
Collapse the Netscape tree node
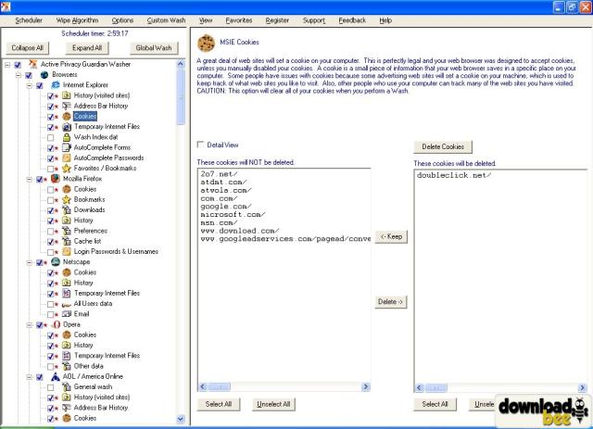click(29, 262)
